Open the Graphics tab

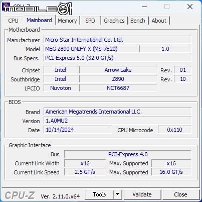pos(114,21)
